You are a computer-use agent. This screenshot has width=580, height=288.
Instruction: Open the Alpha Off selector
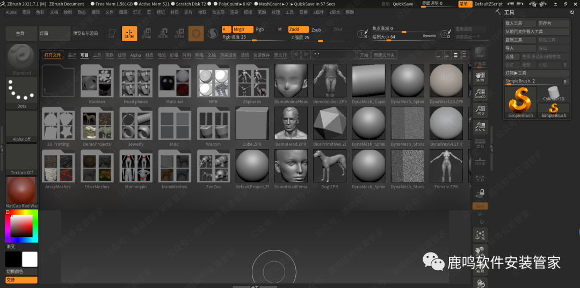point(21,125)
